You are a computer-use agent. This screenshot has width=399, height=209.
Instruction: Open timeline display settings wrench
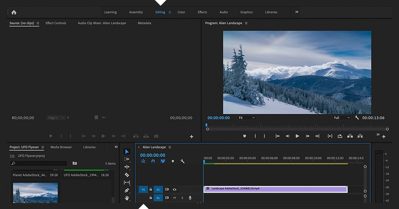click(x=182, y=162)
